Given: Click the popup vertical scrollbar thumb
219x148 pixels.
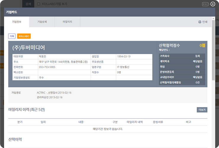Looking at the screenshot, I should [213, 50].
